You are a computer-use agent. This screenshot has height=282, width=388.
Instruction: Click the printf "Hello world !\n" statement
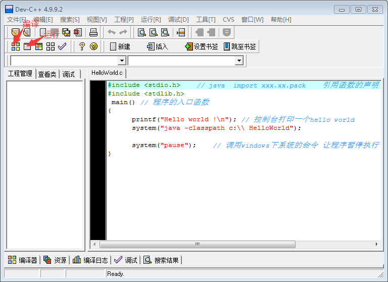point(184,119)
